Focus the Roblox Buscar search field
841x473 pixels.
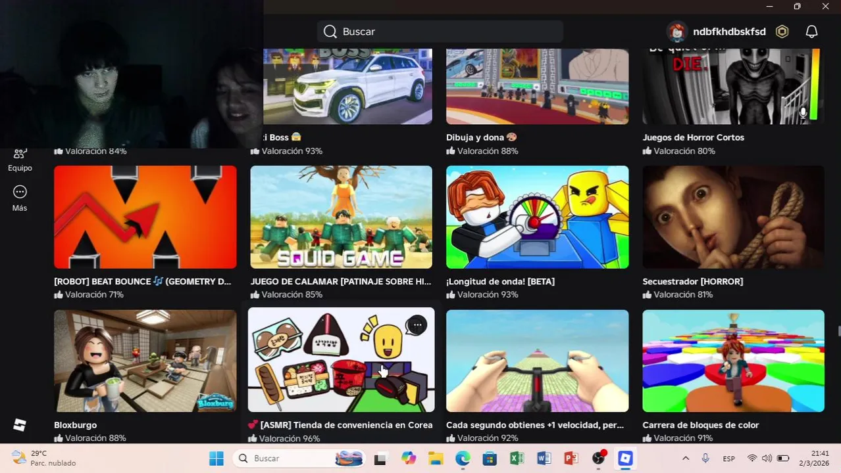[440, 32]
